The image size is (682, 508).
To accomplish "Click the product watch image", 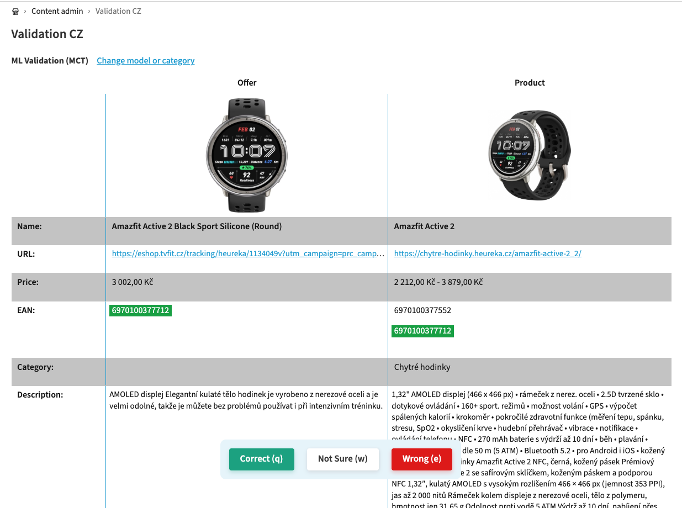I will click(530, 155).
